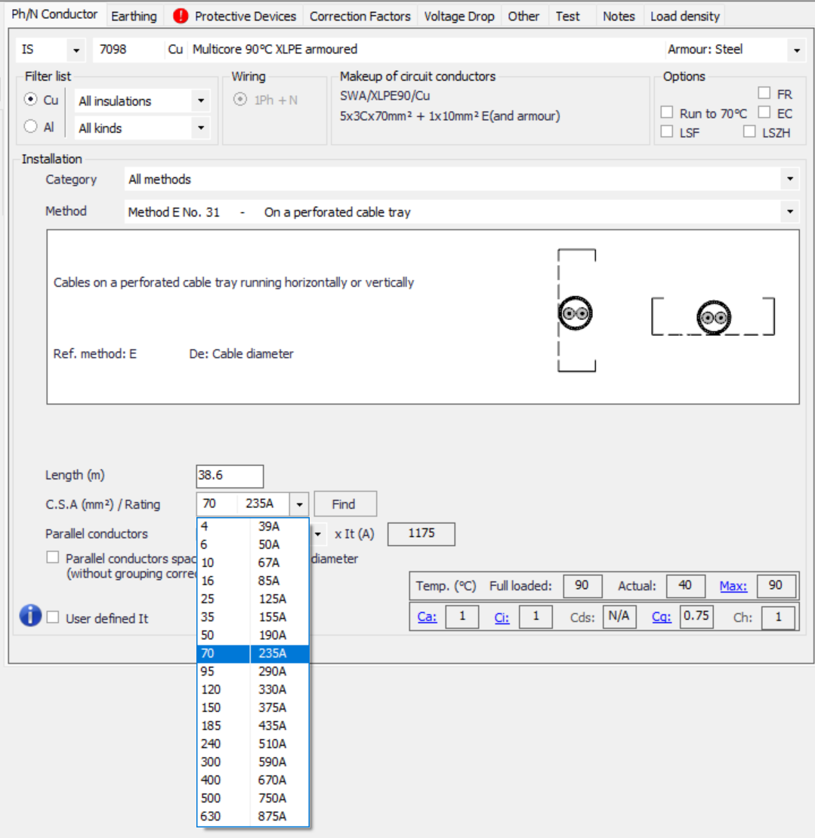
Task: Click the Length (m) input field
Action: [x=230, y=476]
